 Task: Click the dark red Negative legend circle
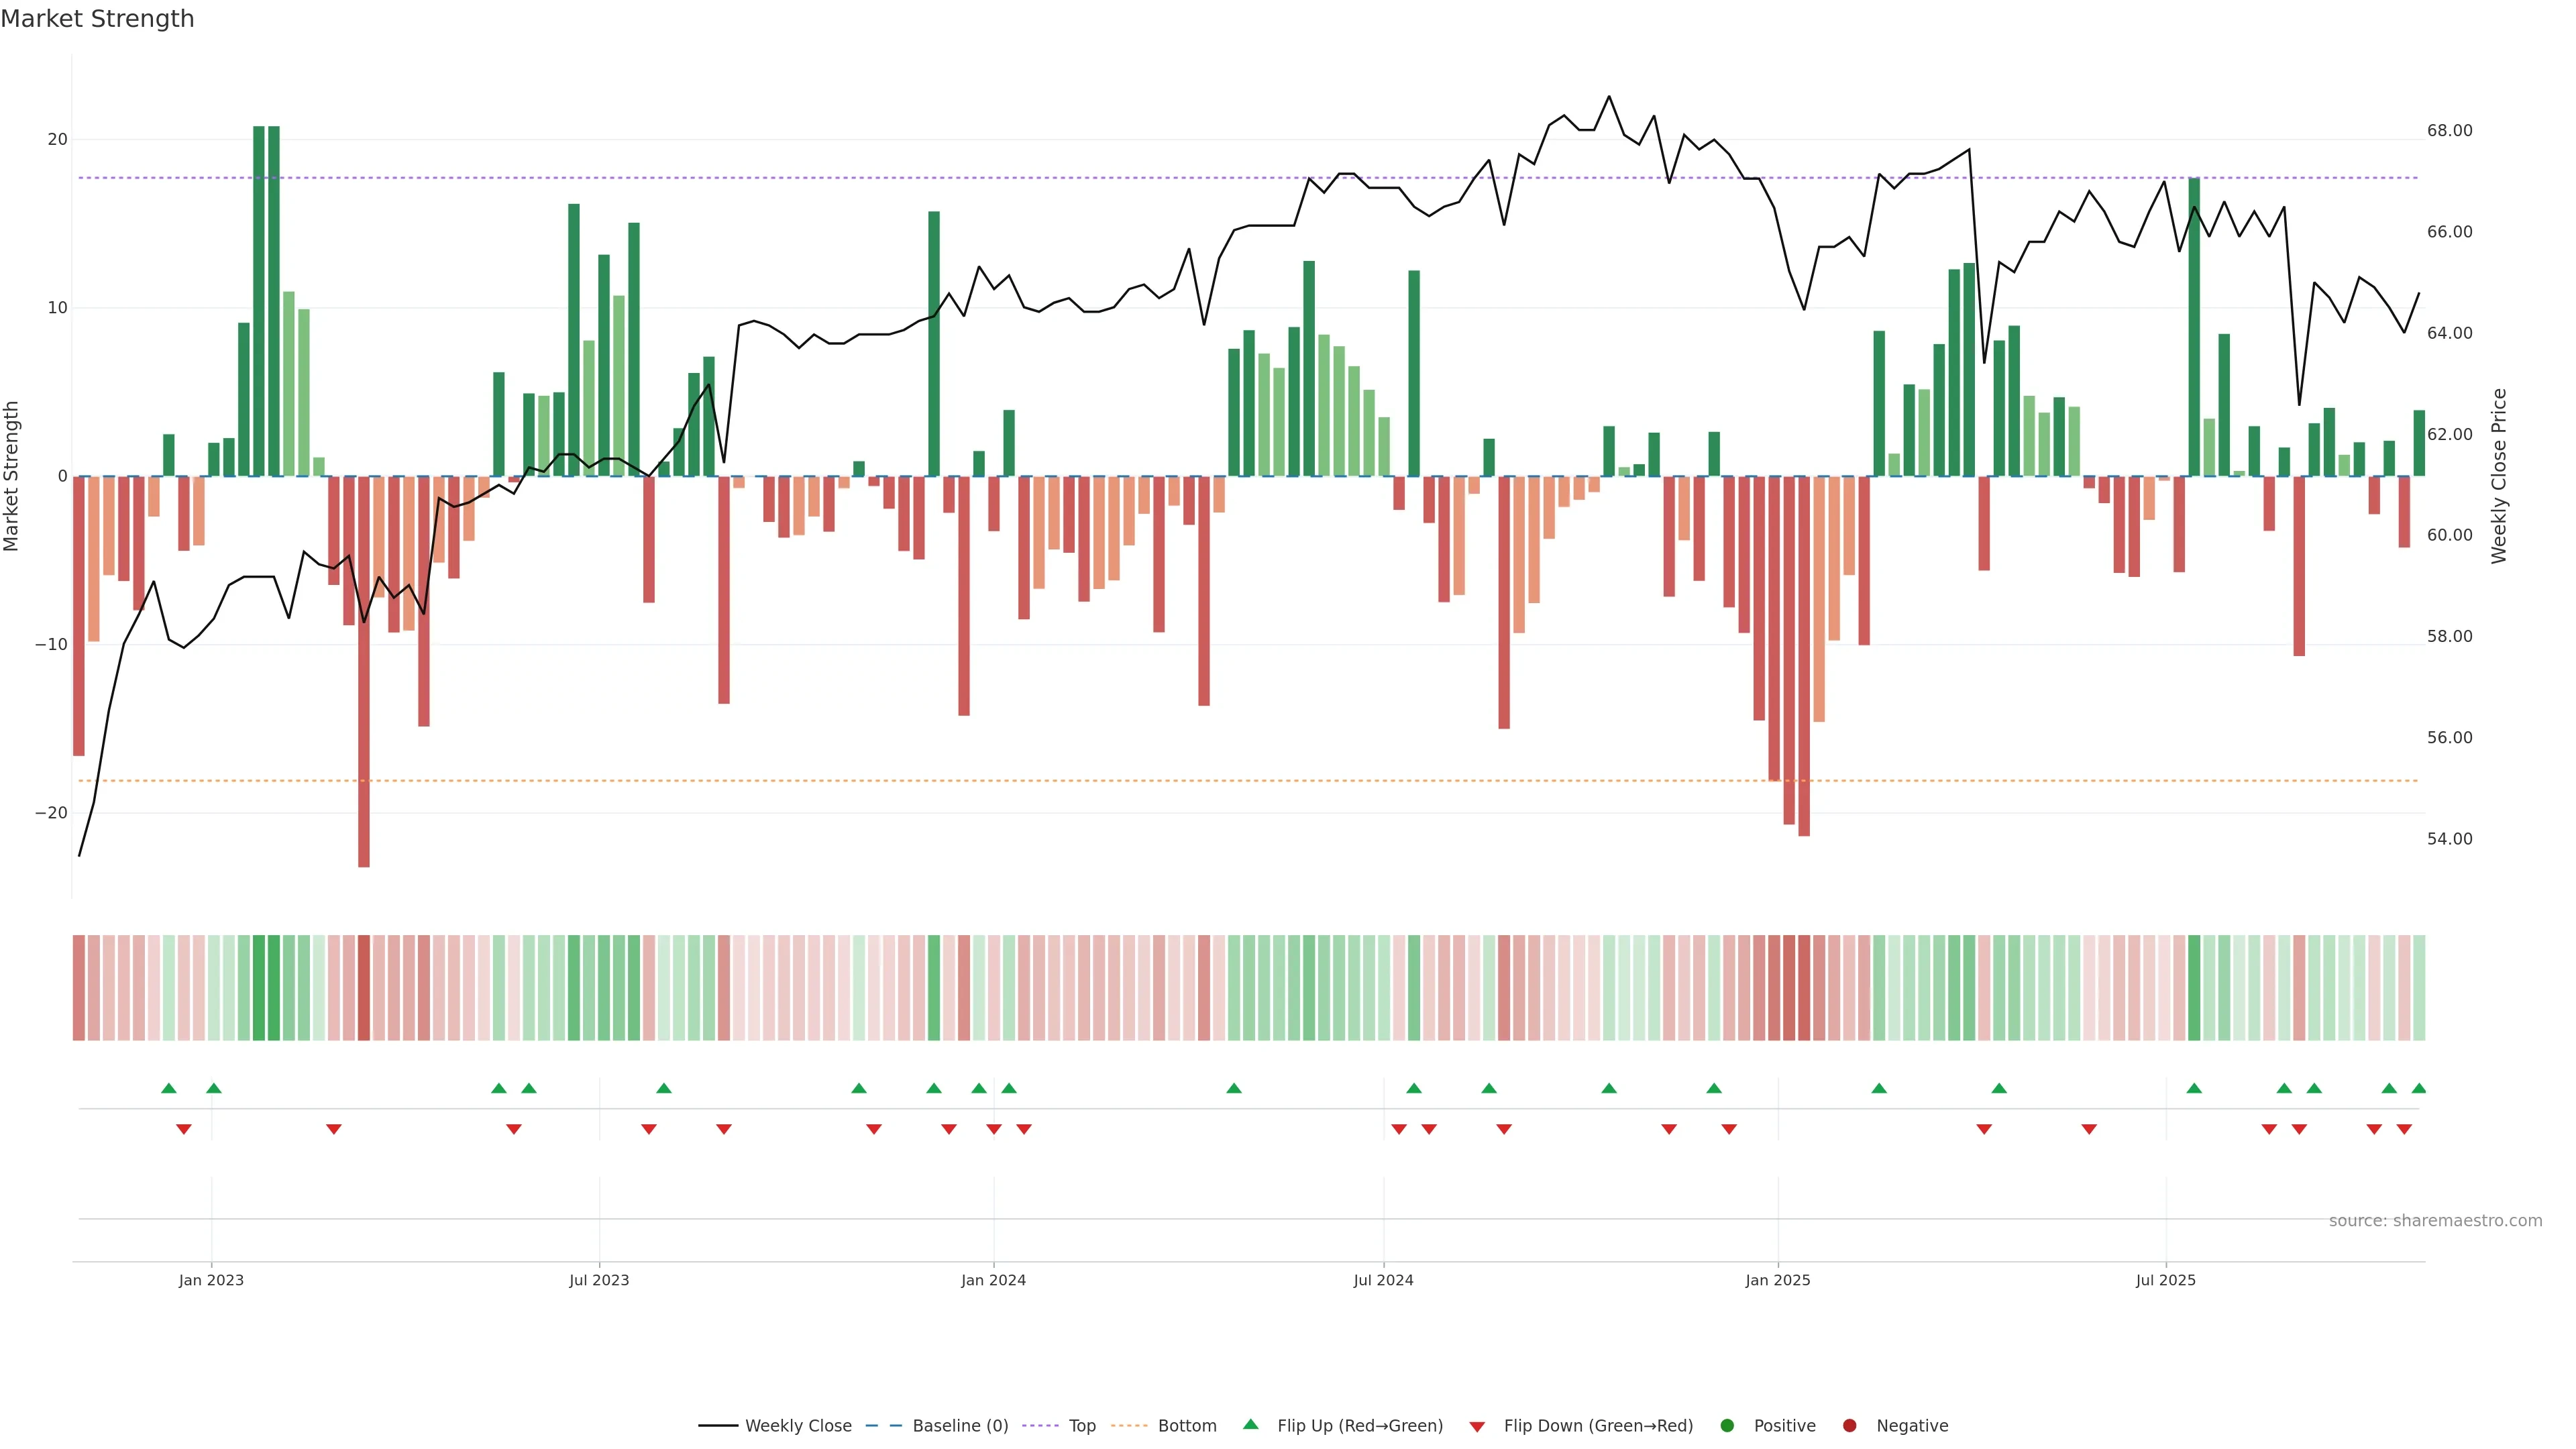coord(1849,1426)
